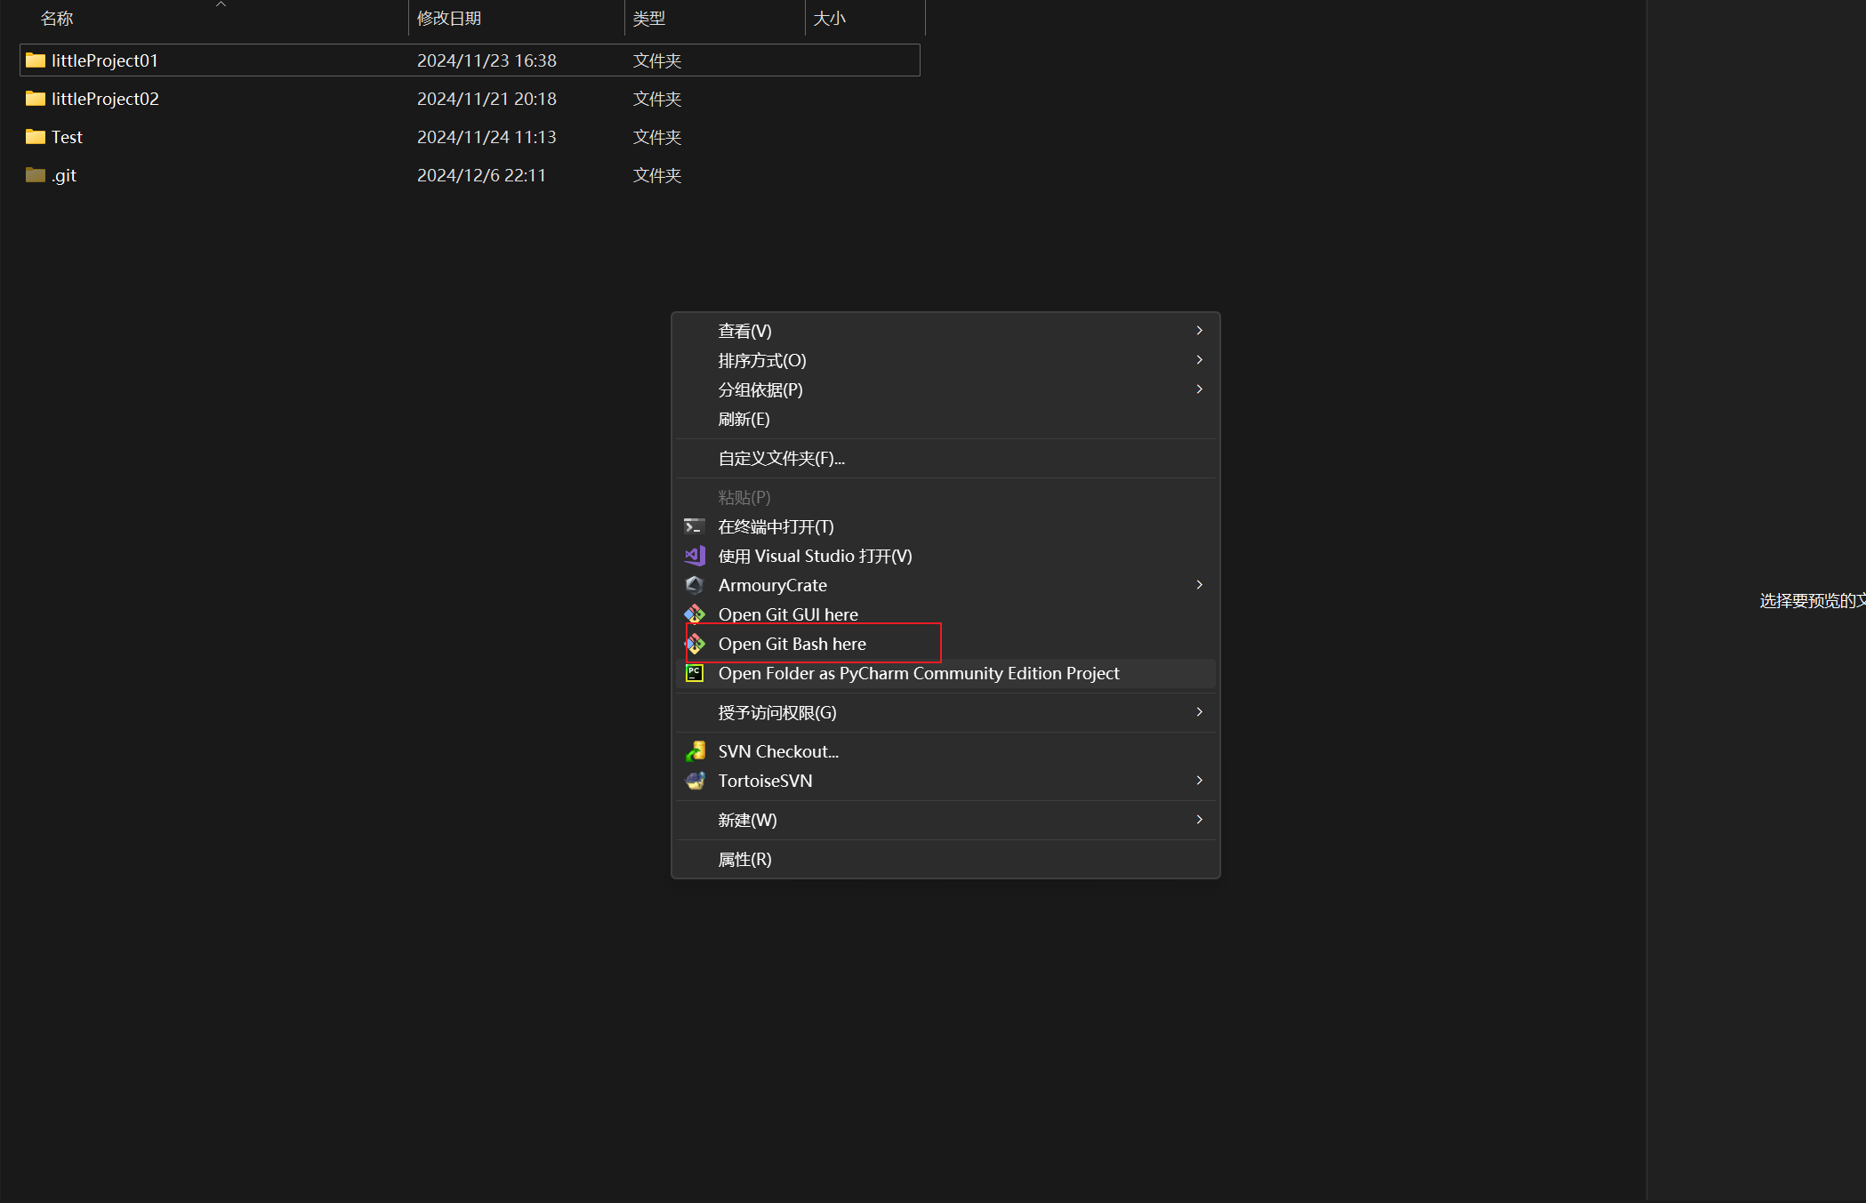
Task: Open the 分组依据(P) menu entry
Action: point(945,389)
